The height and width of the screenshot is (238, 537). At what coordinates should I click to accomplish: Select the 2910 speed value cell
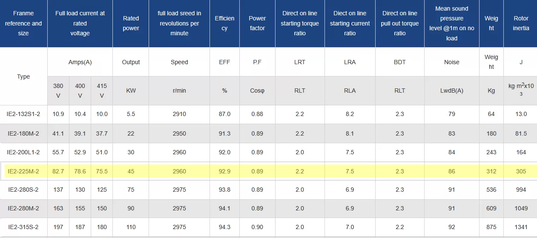[179, 114]
